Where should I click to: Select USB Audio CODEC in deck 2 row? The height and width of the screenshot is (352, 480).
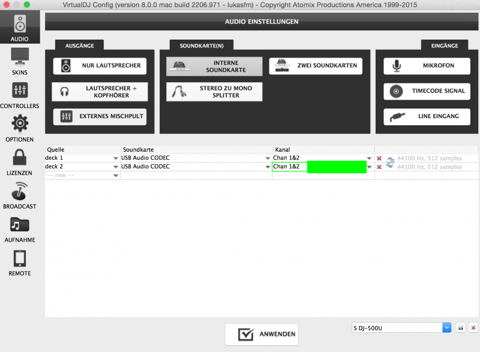(145, 166)
